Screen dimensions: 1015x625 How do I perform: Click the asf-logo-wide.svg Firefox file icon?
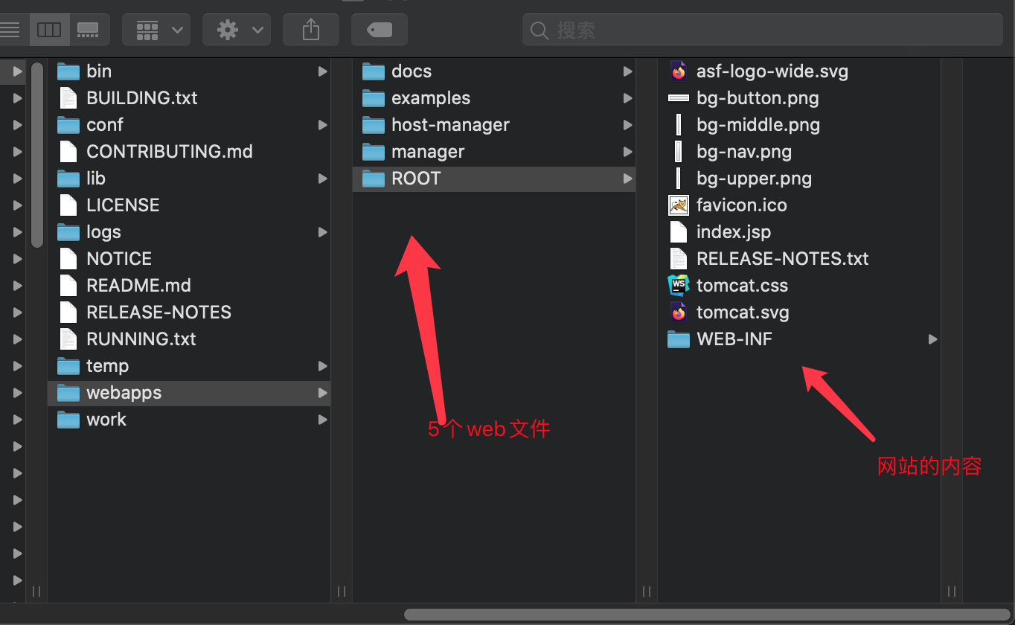[678, 71]
